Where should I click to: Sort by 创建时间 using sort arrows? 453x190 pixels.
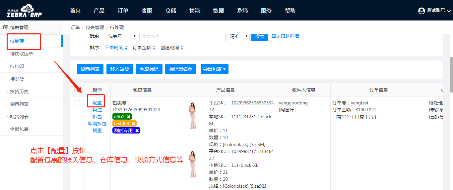(182, 48)
